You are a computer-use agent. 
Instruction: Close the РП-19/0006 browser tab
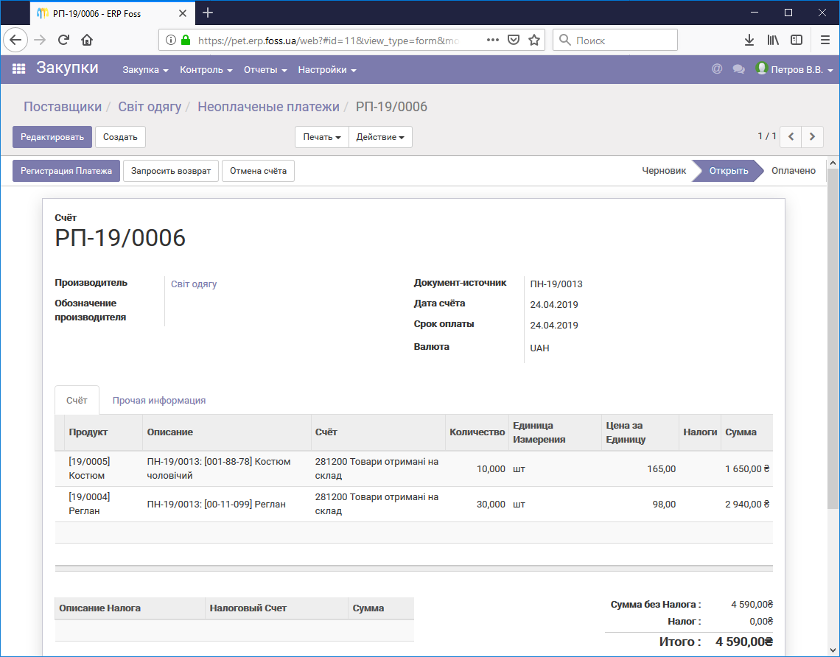point(183,13)
